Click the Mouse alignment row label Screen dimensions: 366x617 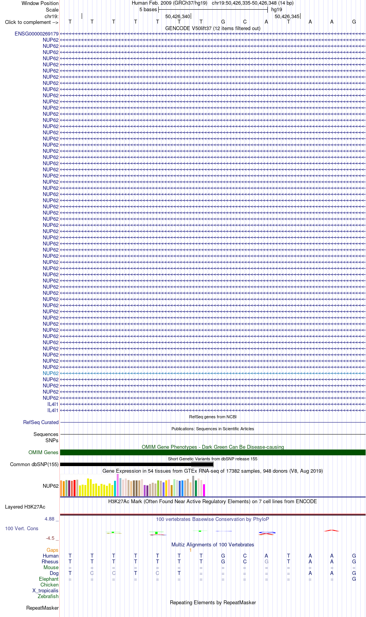pos(51,568)
